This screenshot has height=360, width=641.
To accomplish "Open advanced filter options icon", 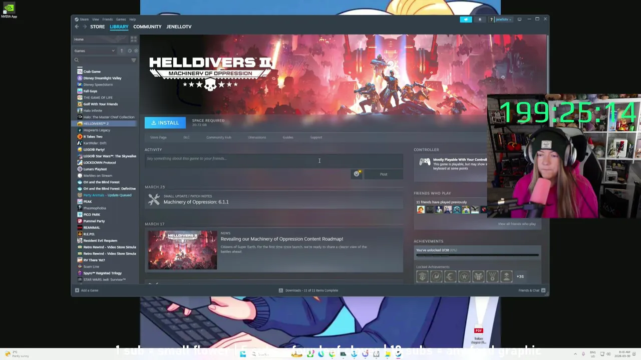I will tap(134, 60).
